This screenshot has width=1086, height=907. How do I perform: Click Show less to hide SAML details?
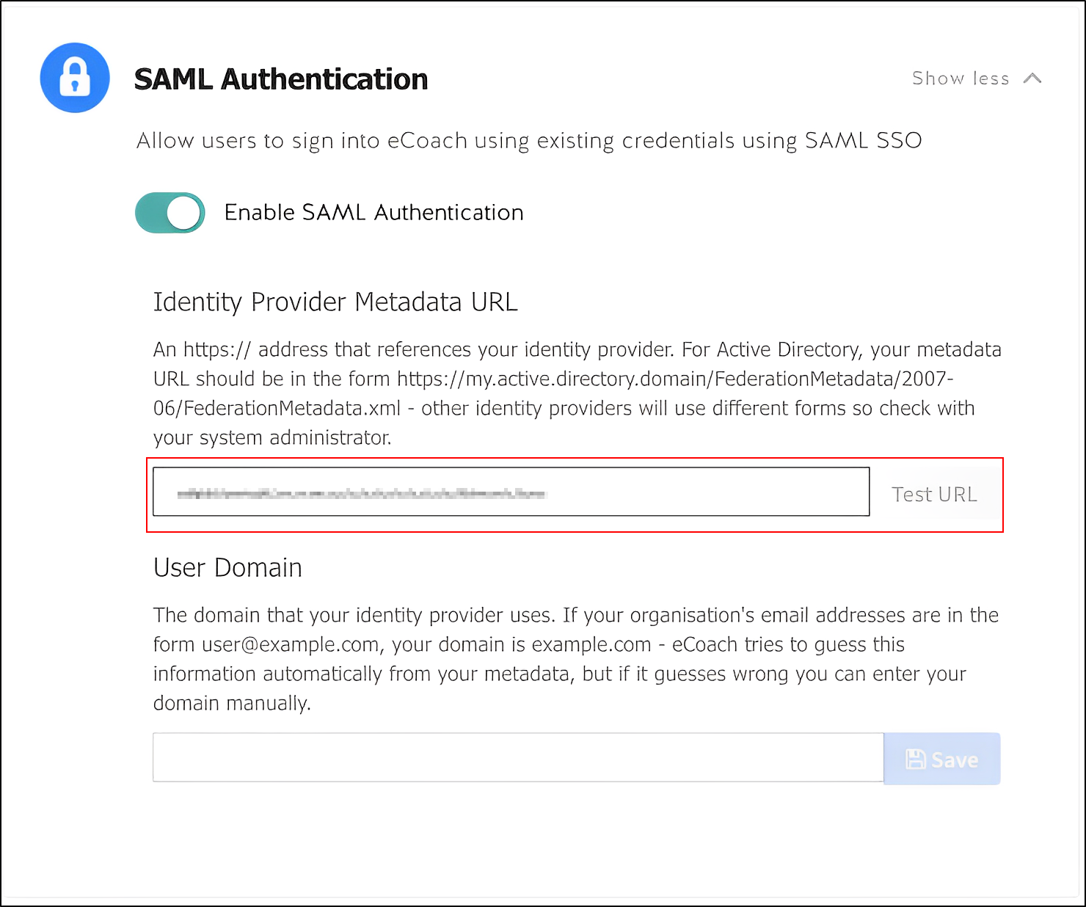tap(961, 78)
